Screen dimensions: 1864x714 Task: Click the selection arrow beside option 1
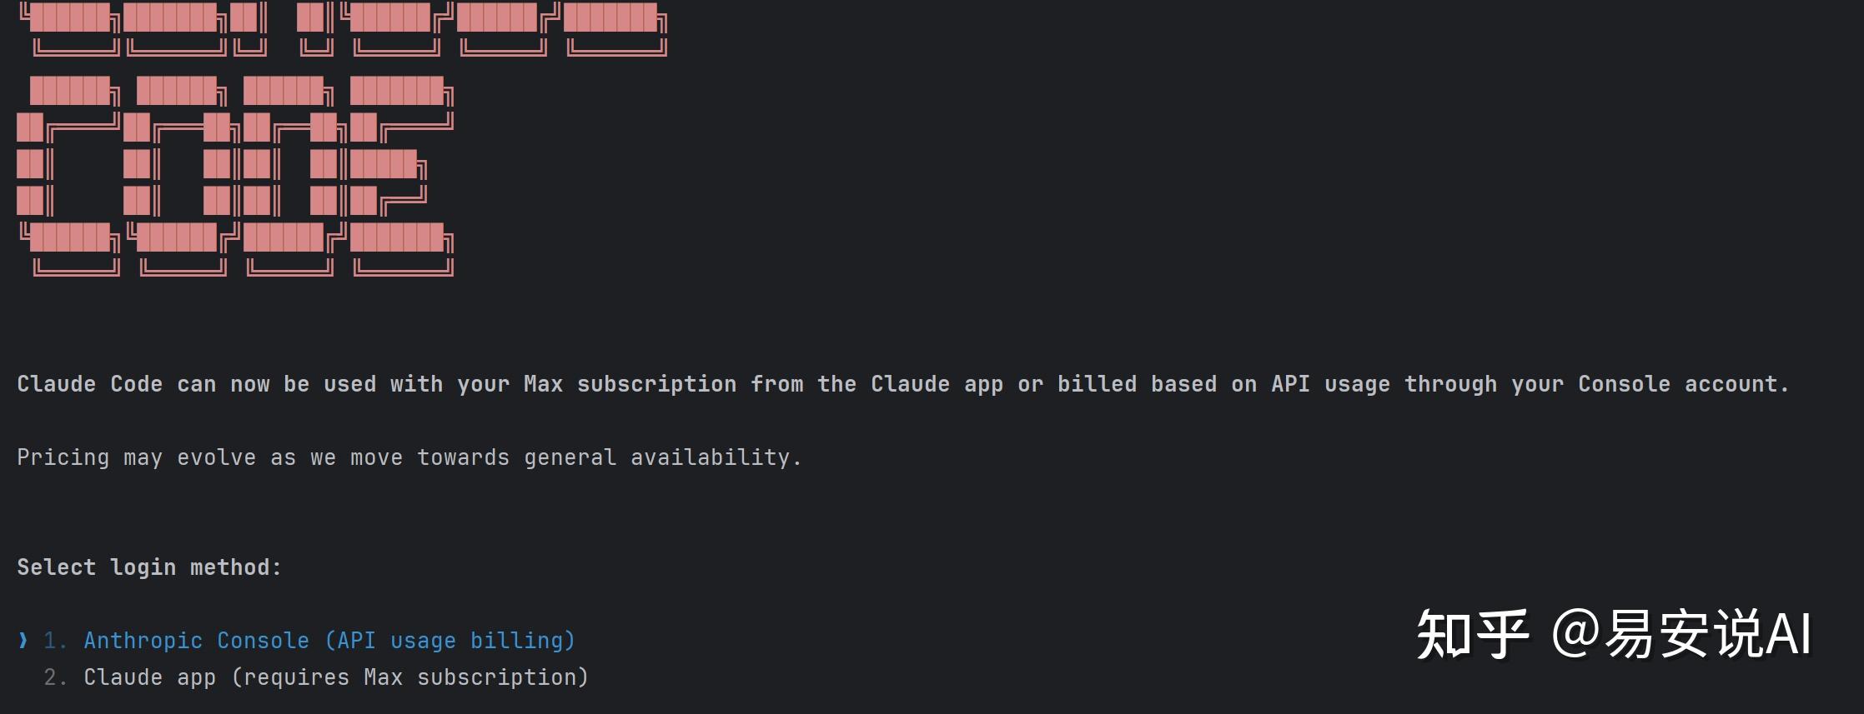23,640
